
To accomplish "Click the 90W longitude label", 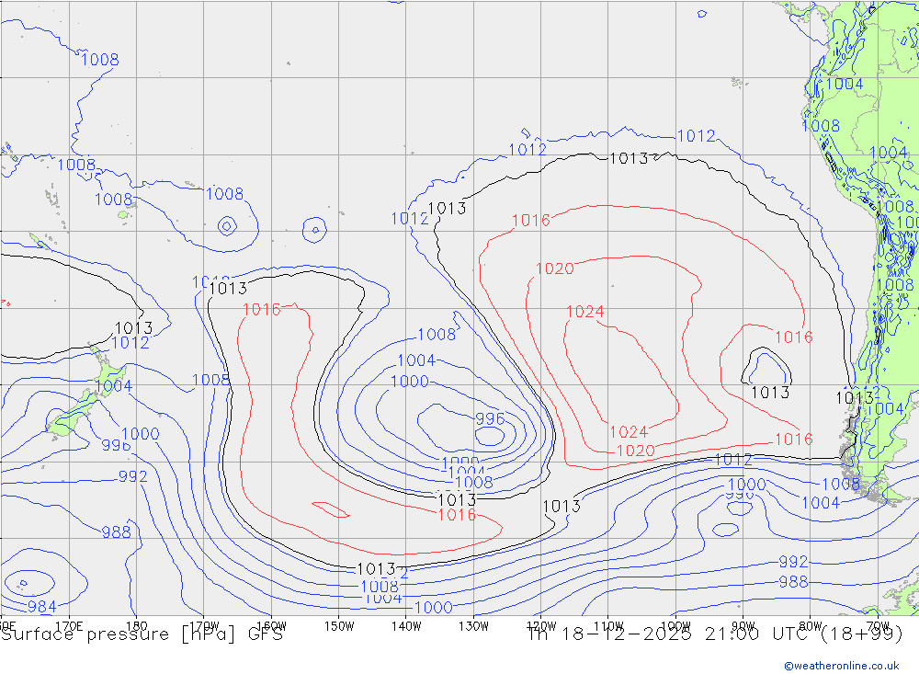I will (x=743, y=625).
